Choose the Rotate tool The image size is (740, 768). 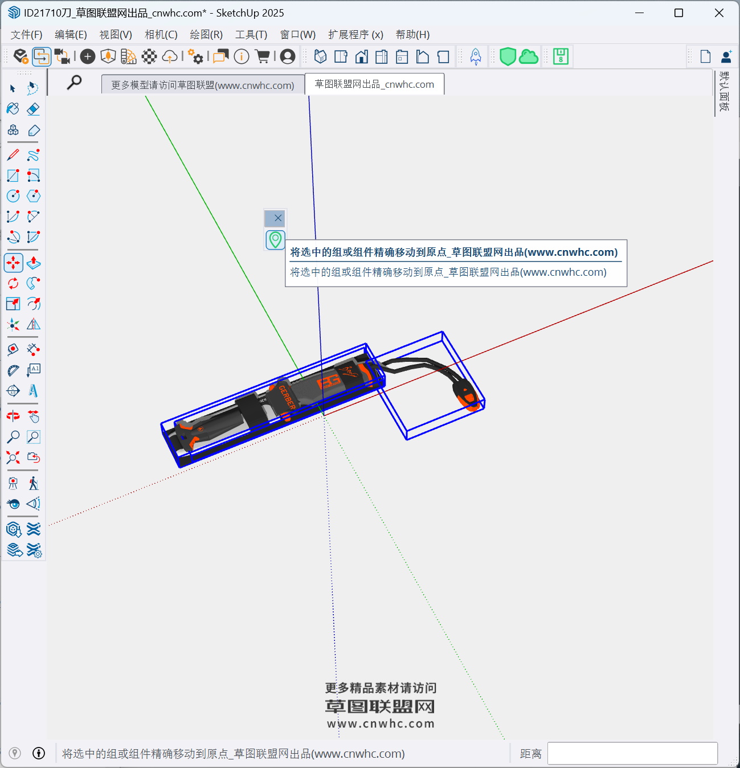pyautogui.click(x=13, y=283)
